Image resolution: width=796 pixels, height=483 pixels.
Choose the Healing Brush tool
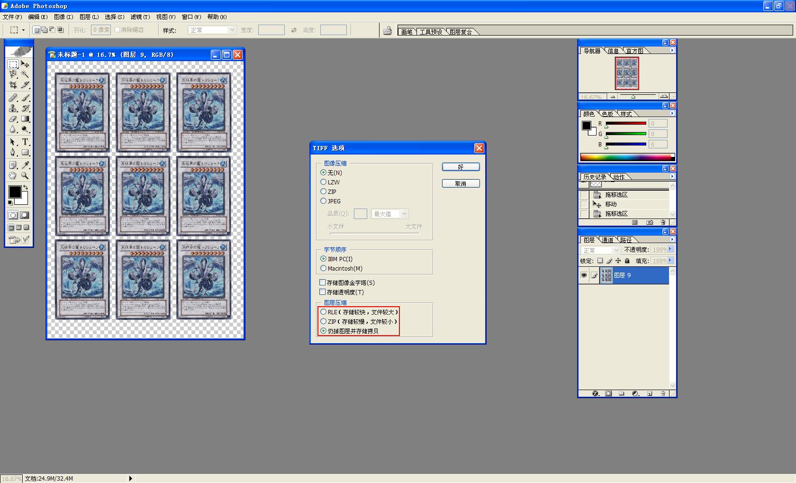tap(13, 98)
